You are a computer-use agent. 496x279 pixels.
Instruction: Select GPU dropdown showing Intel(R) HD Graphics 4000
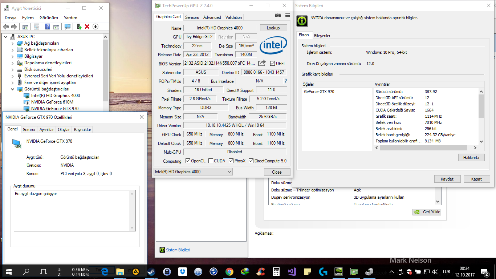click(x=193, y=172)
